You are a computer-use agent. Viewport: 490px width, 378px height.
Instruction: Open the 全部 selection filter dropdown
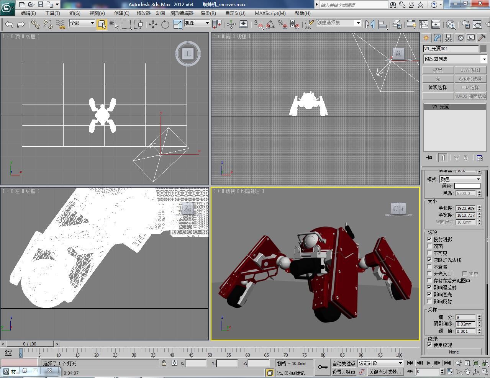[x=82, y=23]
